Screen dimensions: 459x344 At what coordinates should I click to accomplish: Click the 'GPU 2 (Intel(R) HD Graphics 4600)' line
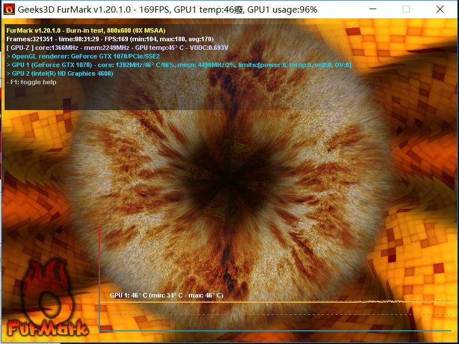(x=60, y=73)
